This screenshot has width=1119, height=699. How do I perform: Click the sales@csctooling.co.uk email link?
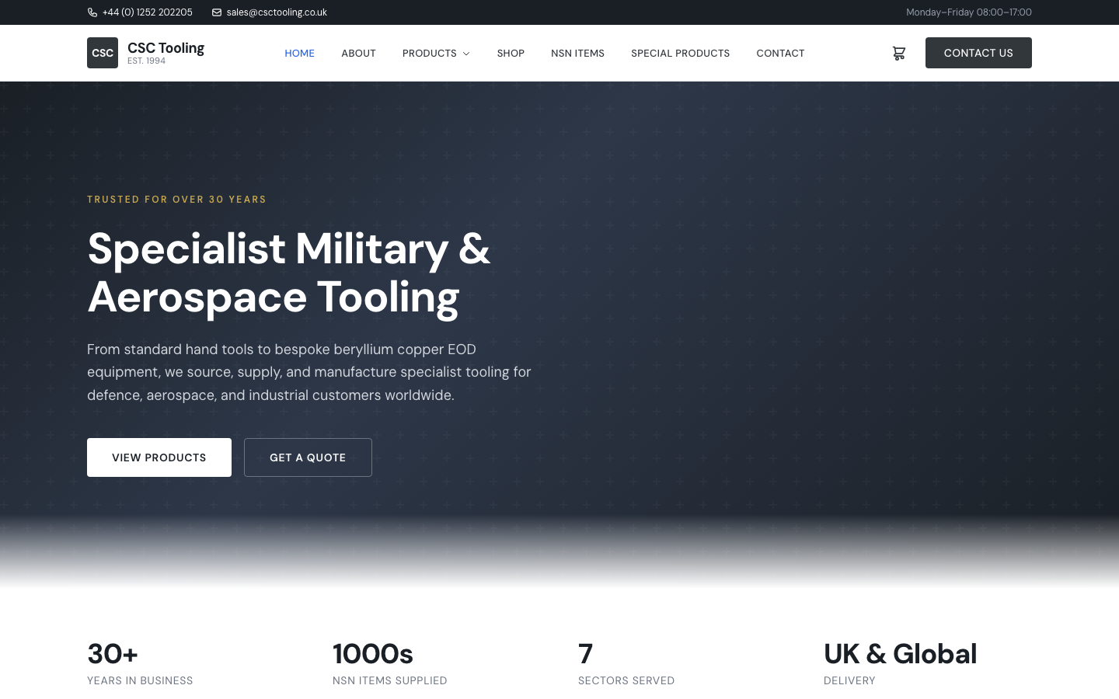(x=276, y=12)
